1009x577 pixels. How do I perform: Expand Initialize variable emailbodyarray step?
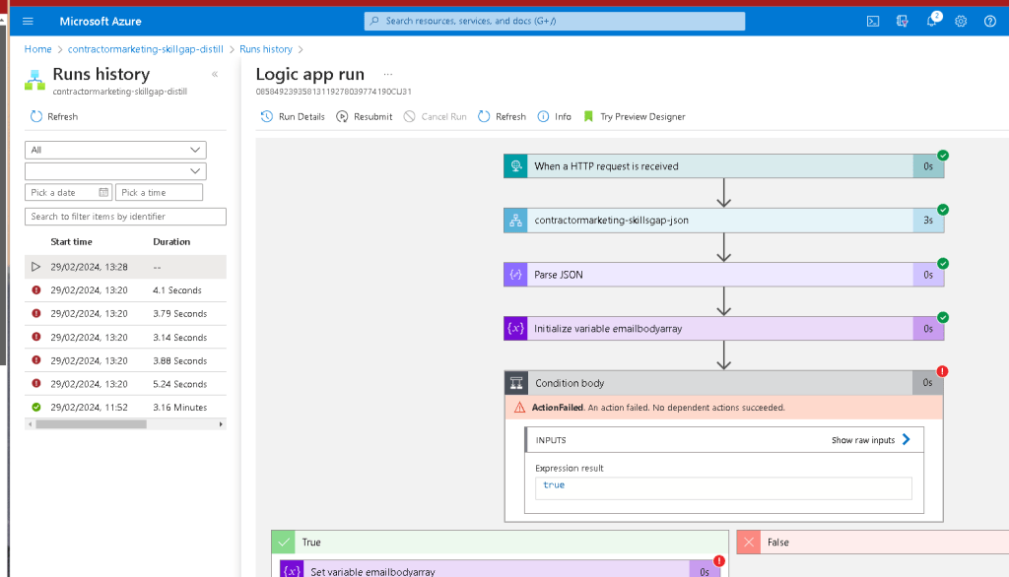tap(723, 329)
